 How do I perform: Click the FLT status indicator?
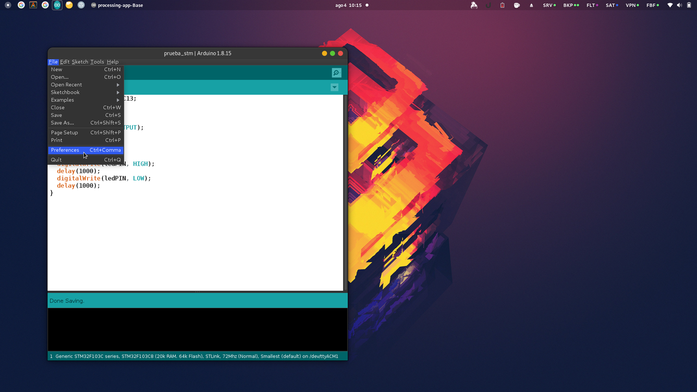click(592, 5)
